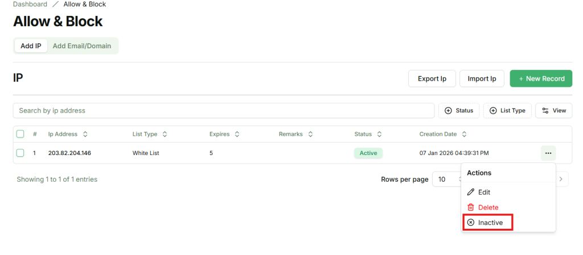Click the Ip Address column sort icon
Screen dimensions: 583x255
pyautogui.click(x=85, y=135)
